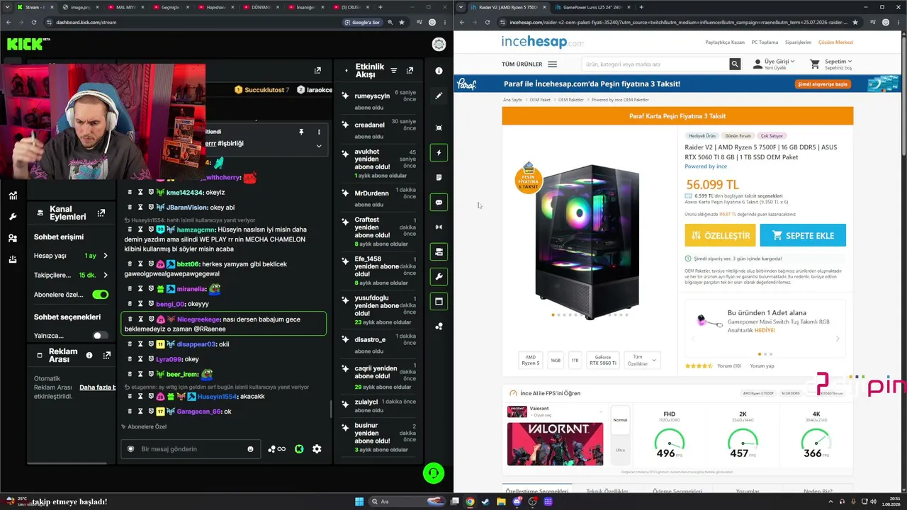This screenshot has width=907, height=510.
Task: Expand the pinned message chevron
Action: [319, 146]
